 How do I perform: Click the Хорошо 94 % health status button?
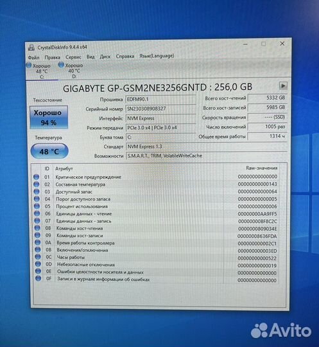[x=49, y=118]
